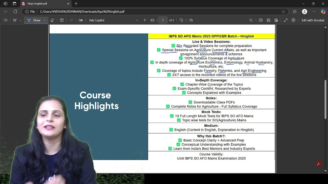The width and height of the screenshot is (328, 184).
Task: Open a new browser tab
Action: (76, 4)
